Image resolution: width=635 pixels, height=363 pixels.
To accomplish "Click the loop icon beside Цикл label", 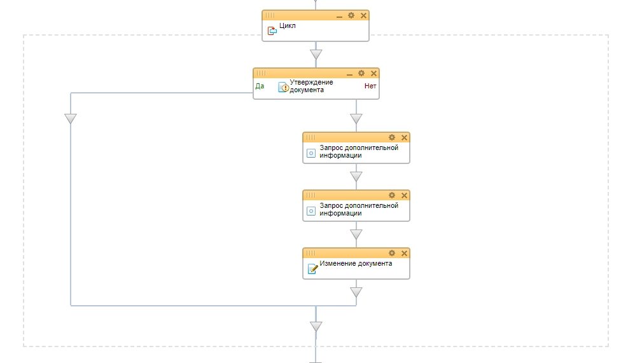I will (x=272, y=31).
